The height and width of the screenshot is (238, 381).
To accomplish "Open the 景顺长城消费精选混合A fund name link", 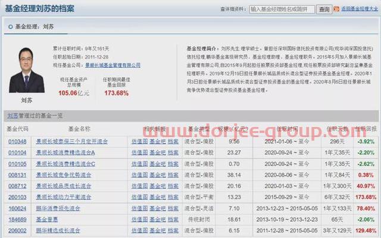I will click(65, 153).
